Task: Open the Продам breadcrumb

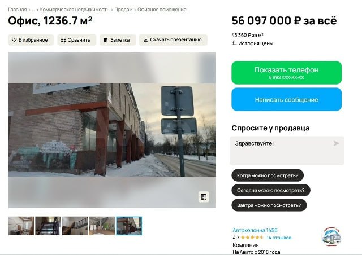Action: coord(123,10)
